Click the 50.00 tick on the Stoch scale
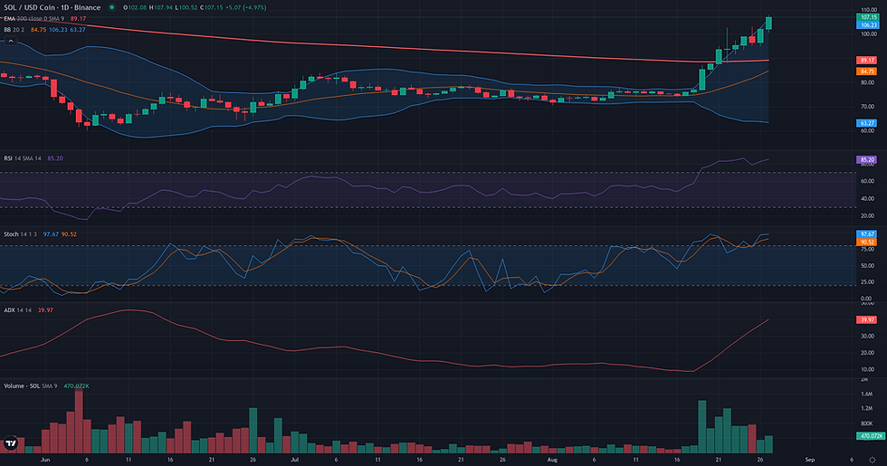Screen dimensions: 887x466 click(867, 266)
